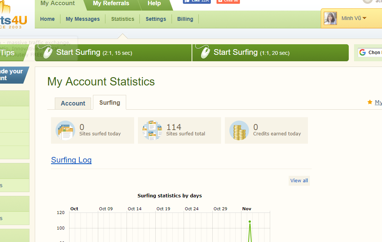Open the Surfing Log link

(x=71, y=160)
